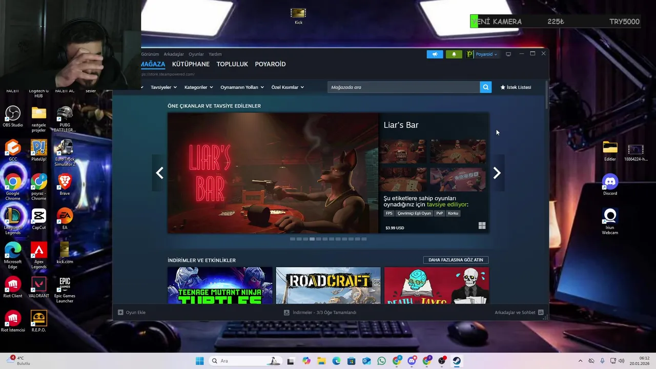Screen dimensions: 656x369
Task: Select the Iriun Webcam desktop icon
Action: pyautogui.click(x=610, y=221)
